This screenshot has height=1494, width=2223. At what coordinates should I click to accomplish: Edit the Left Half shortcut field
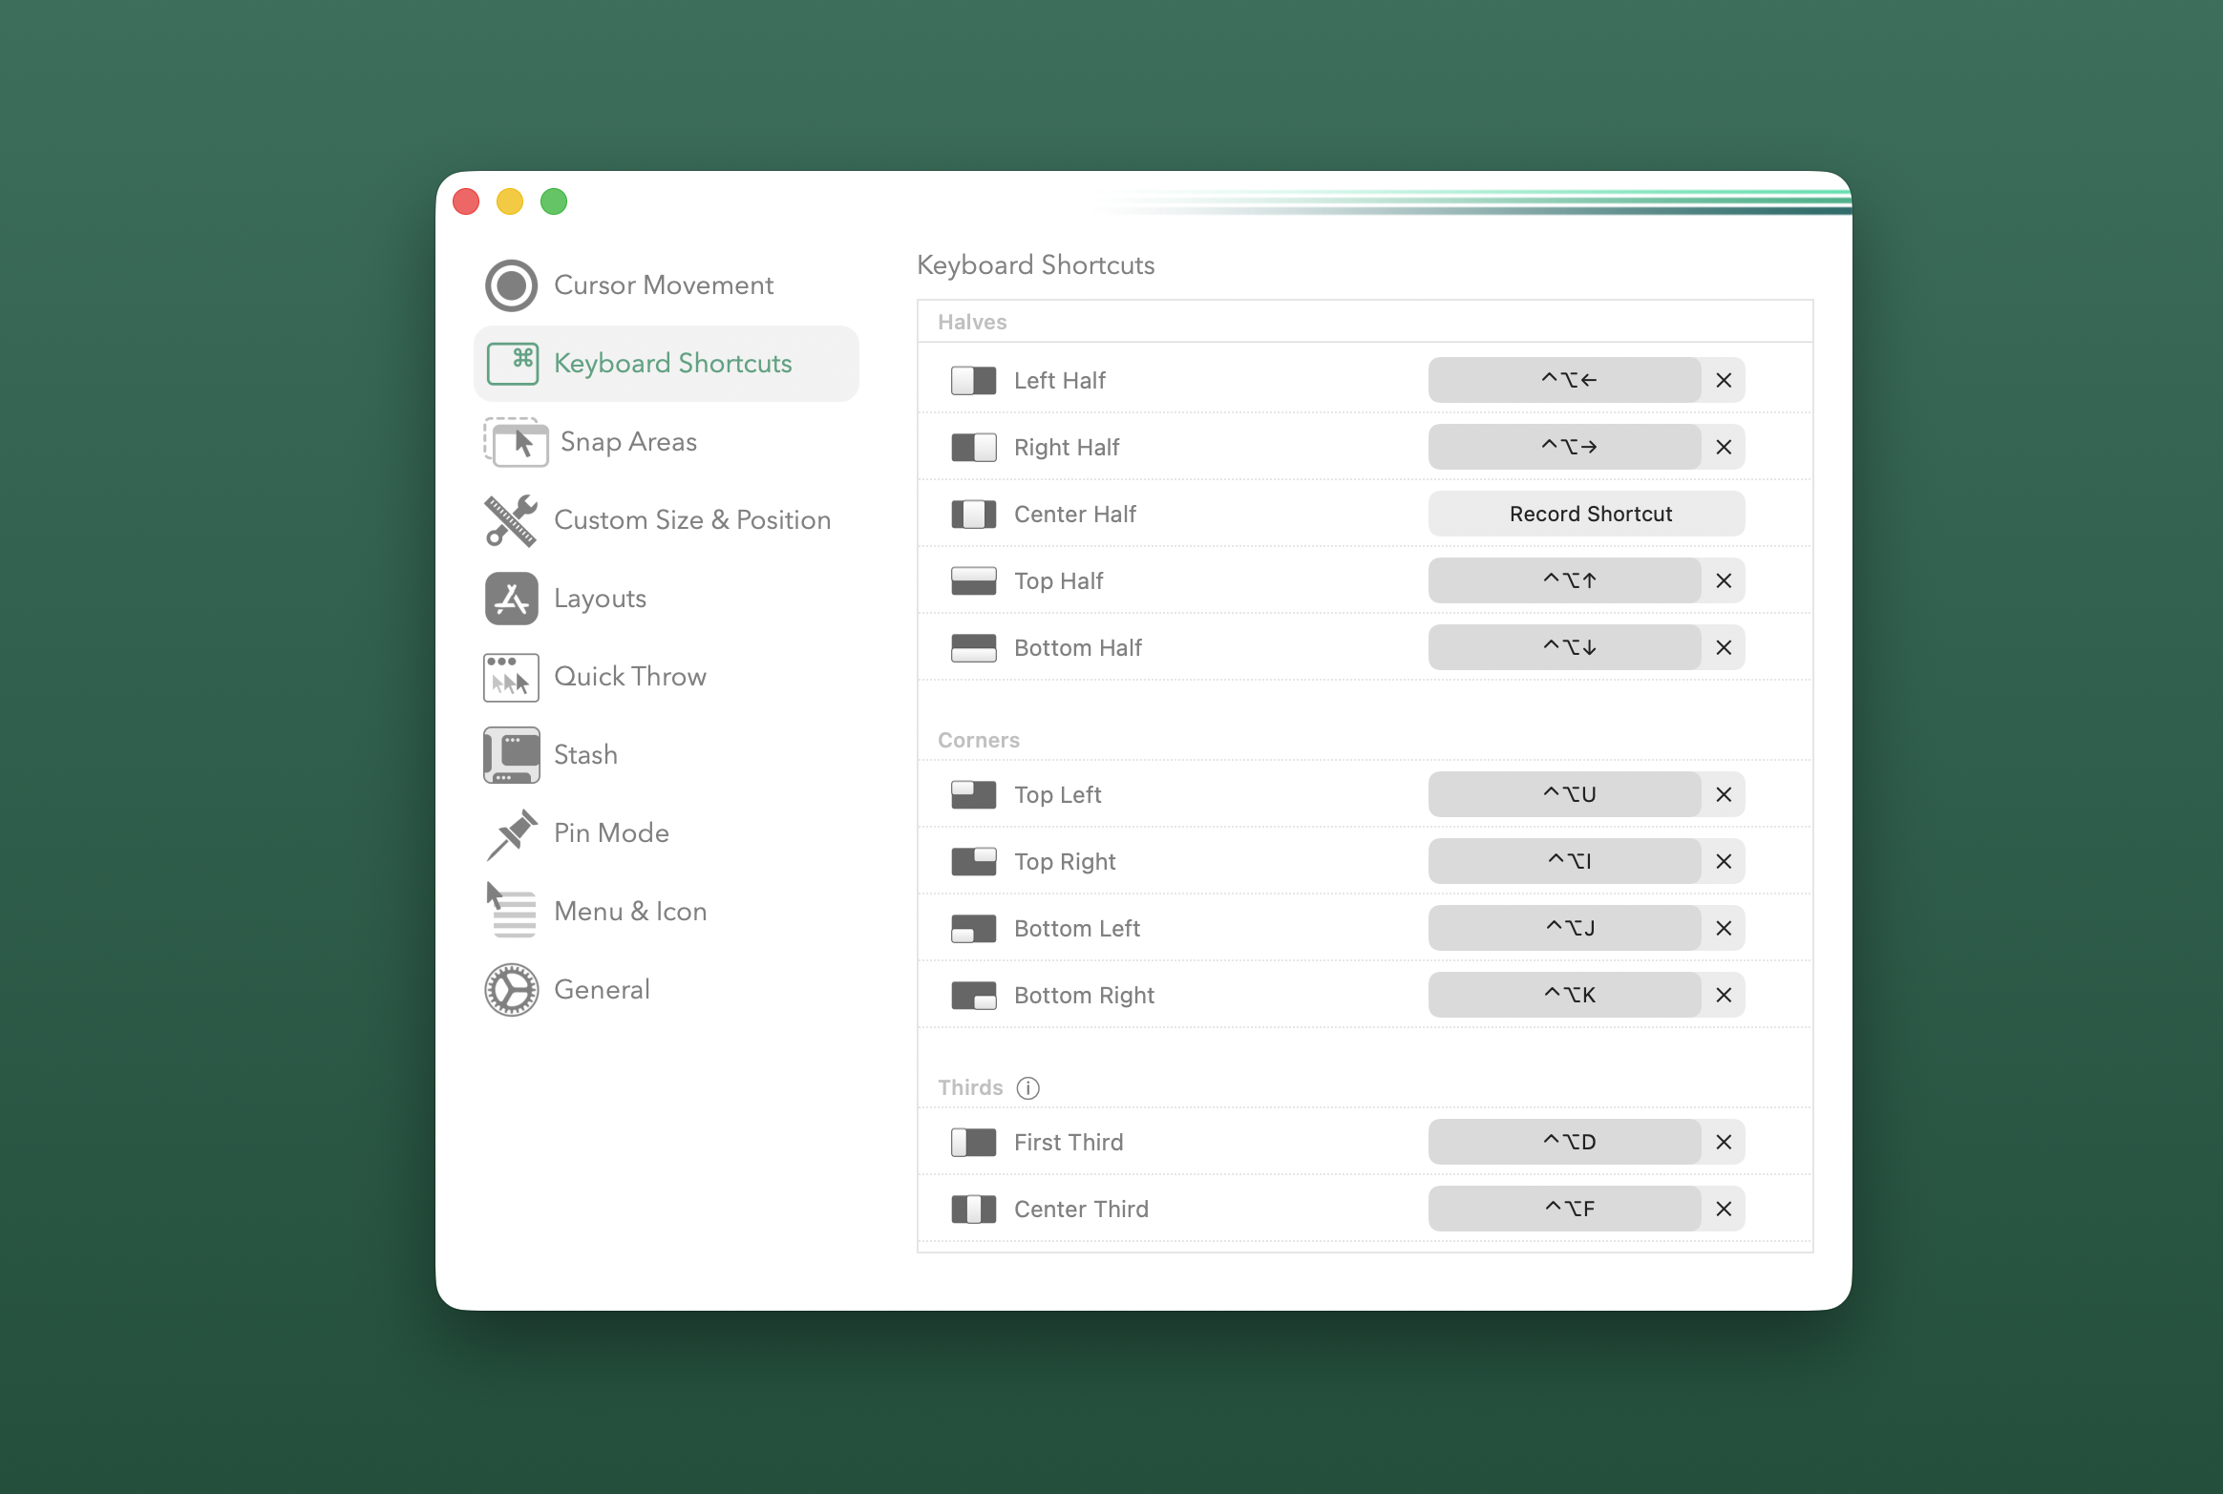[1564, 380]
